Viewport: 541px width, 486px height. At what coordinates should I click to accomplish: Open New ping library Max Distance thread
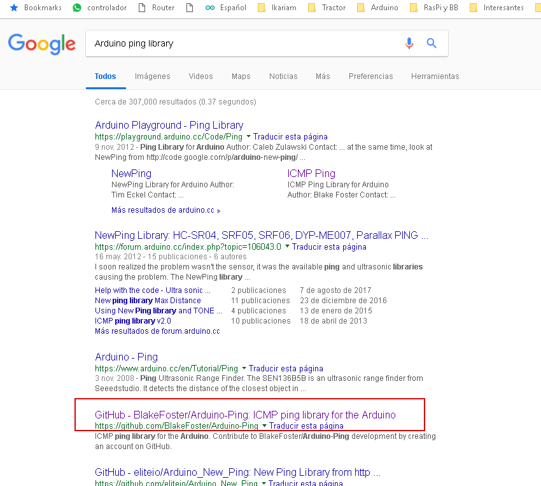pyautogui.click(x=148, y=300)
